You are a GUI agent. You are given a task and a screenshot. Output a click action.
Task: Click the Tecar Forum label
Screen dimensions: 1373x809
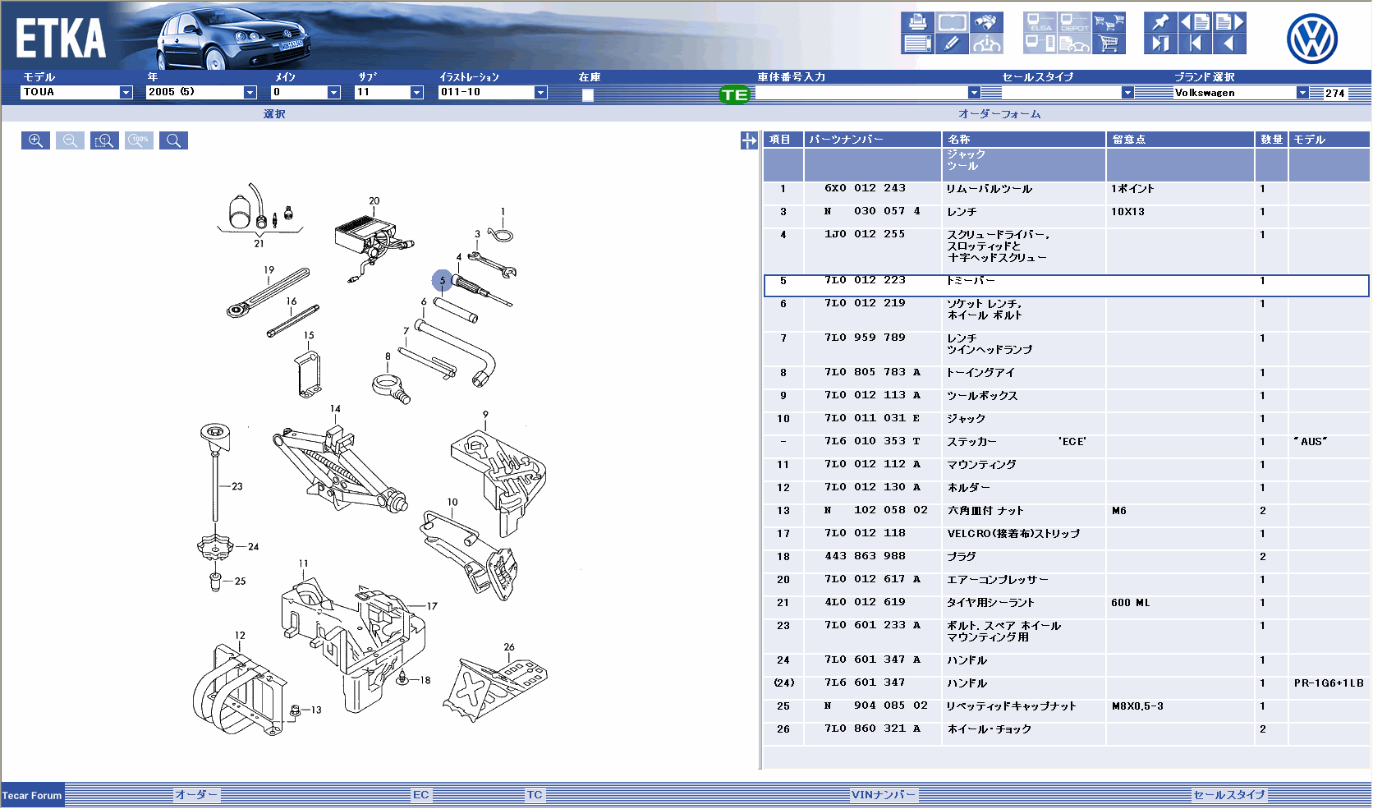pyautogui.click(x=32, y=795)
